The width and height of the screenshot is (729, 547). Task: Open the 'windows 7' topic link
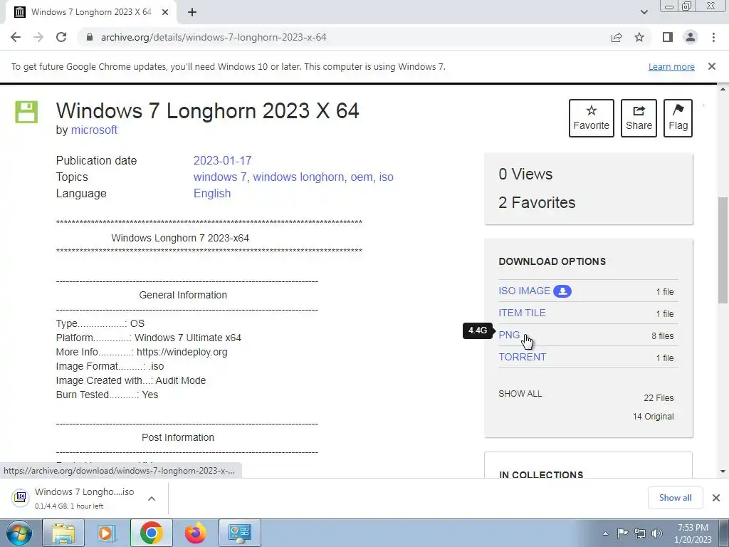[x=220, y=177]
